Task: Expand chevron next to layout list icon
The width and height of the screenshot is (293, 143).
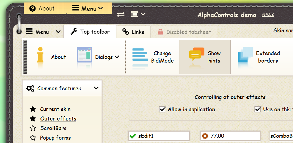Action: tap(143, 14)
